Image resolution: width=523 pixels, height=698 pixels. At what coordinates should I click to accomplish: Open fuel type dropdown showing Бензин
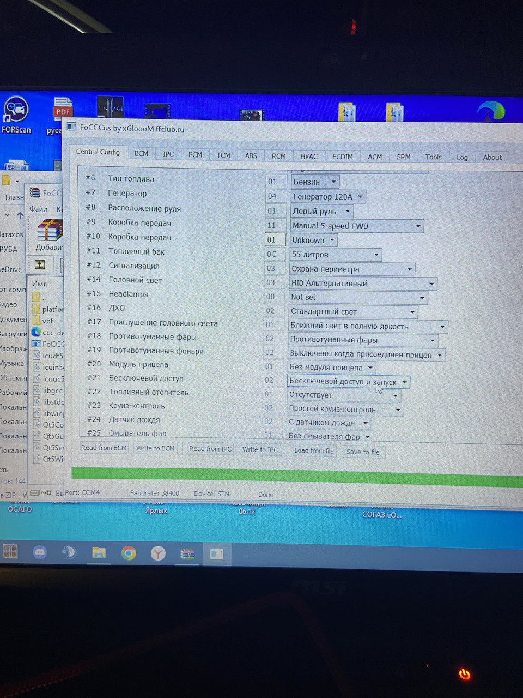click(315, 182)
